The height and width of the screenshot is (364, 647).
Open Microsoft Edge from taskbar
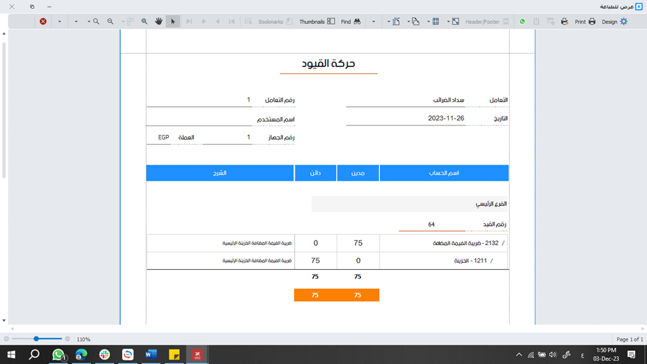pyautogui.click(x=81, y=355)
